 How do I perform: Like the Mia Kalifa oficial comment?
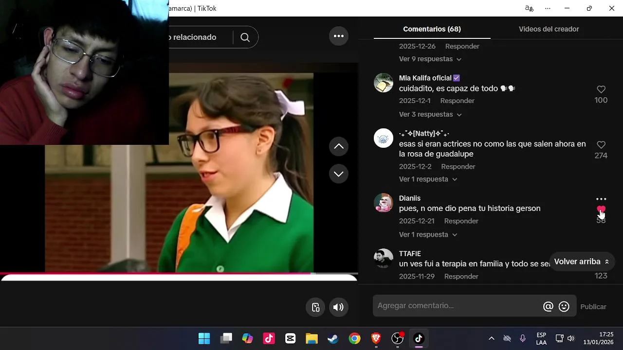point(601,89)
